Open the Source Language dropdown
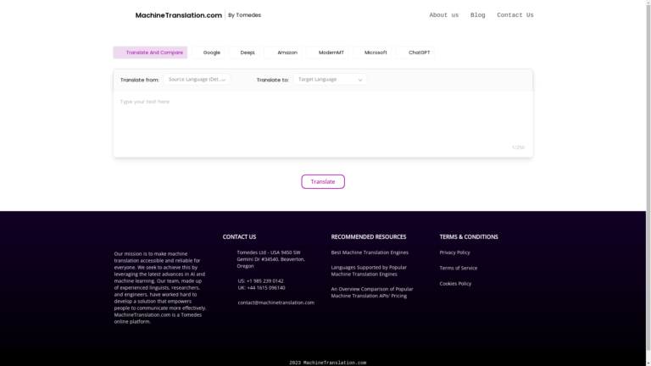This screenshot has width=651, height=366. pos(197,80)
